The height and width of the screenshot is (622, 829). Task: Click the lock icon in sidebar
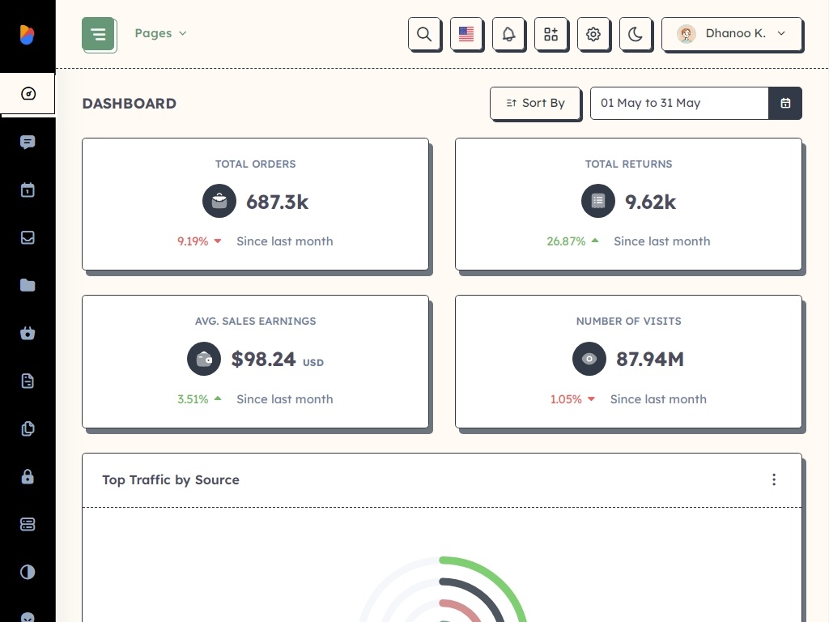28,477
